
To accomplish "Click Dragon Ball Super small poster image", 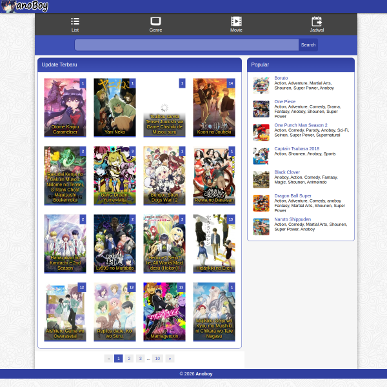I will pyautogui.click(x=261, y=203).
